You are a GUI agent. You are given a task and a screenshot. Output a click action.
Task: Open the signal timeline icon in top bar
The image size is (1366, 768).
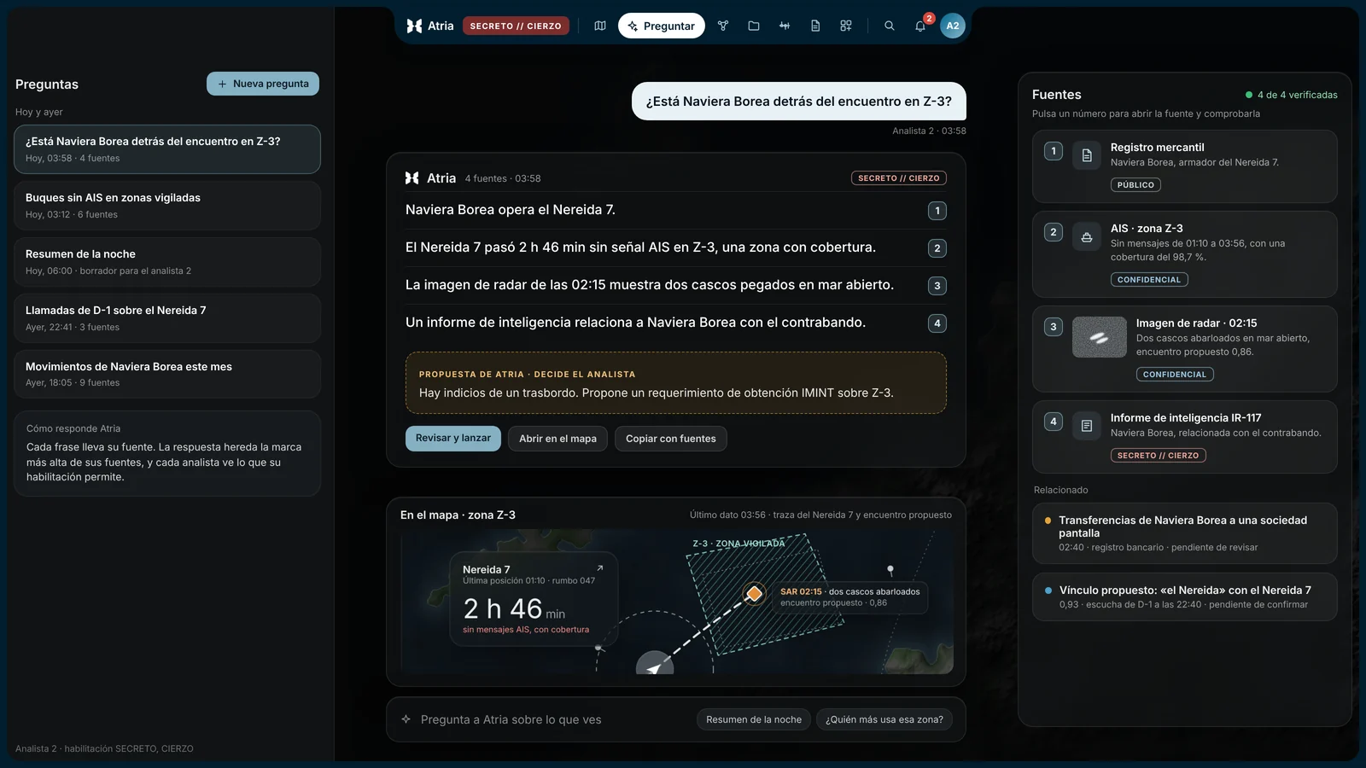click(785, 26)
